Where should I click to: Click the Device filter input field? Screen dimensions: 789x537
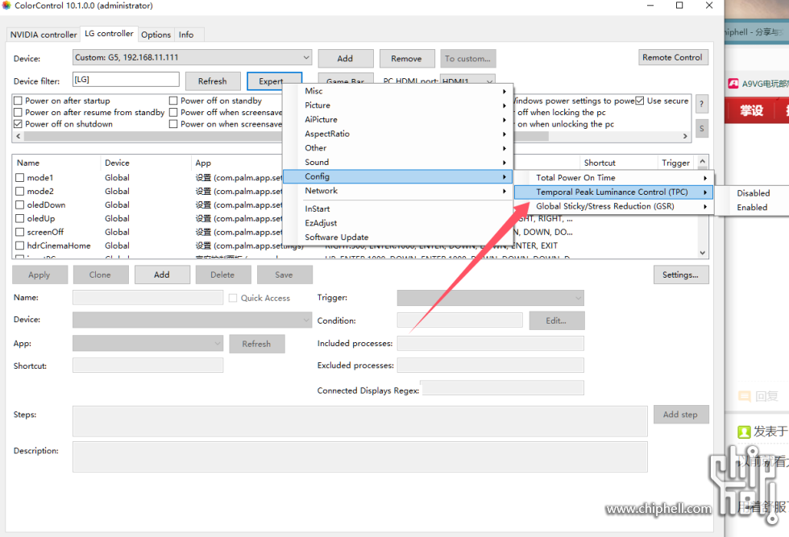coord(126,80)
